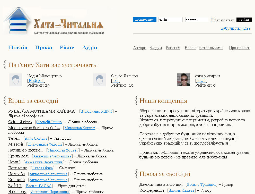Open the Nadejda user profile link
The width and height of the screenshot is (255, 194).
(x=36, y=81)
